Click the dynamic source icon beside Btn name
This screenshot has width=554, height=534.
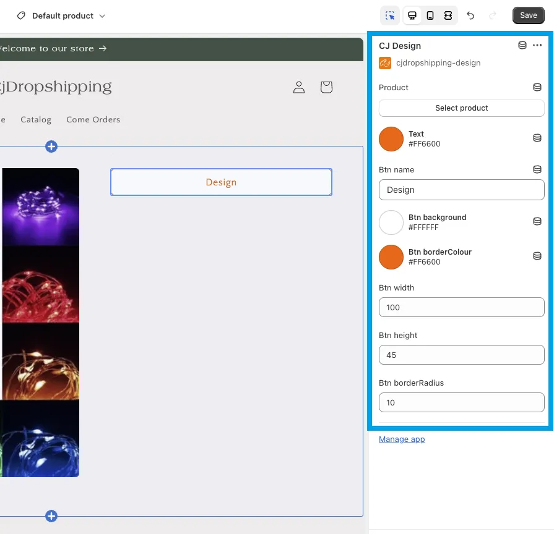(x=537, y=169)
